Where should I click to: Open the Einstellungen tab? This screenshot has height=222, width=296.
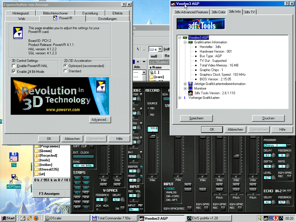click(x=108, y=19)
